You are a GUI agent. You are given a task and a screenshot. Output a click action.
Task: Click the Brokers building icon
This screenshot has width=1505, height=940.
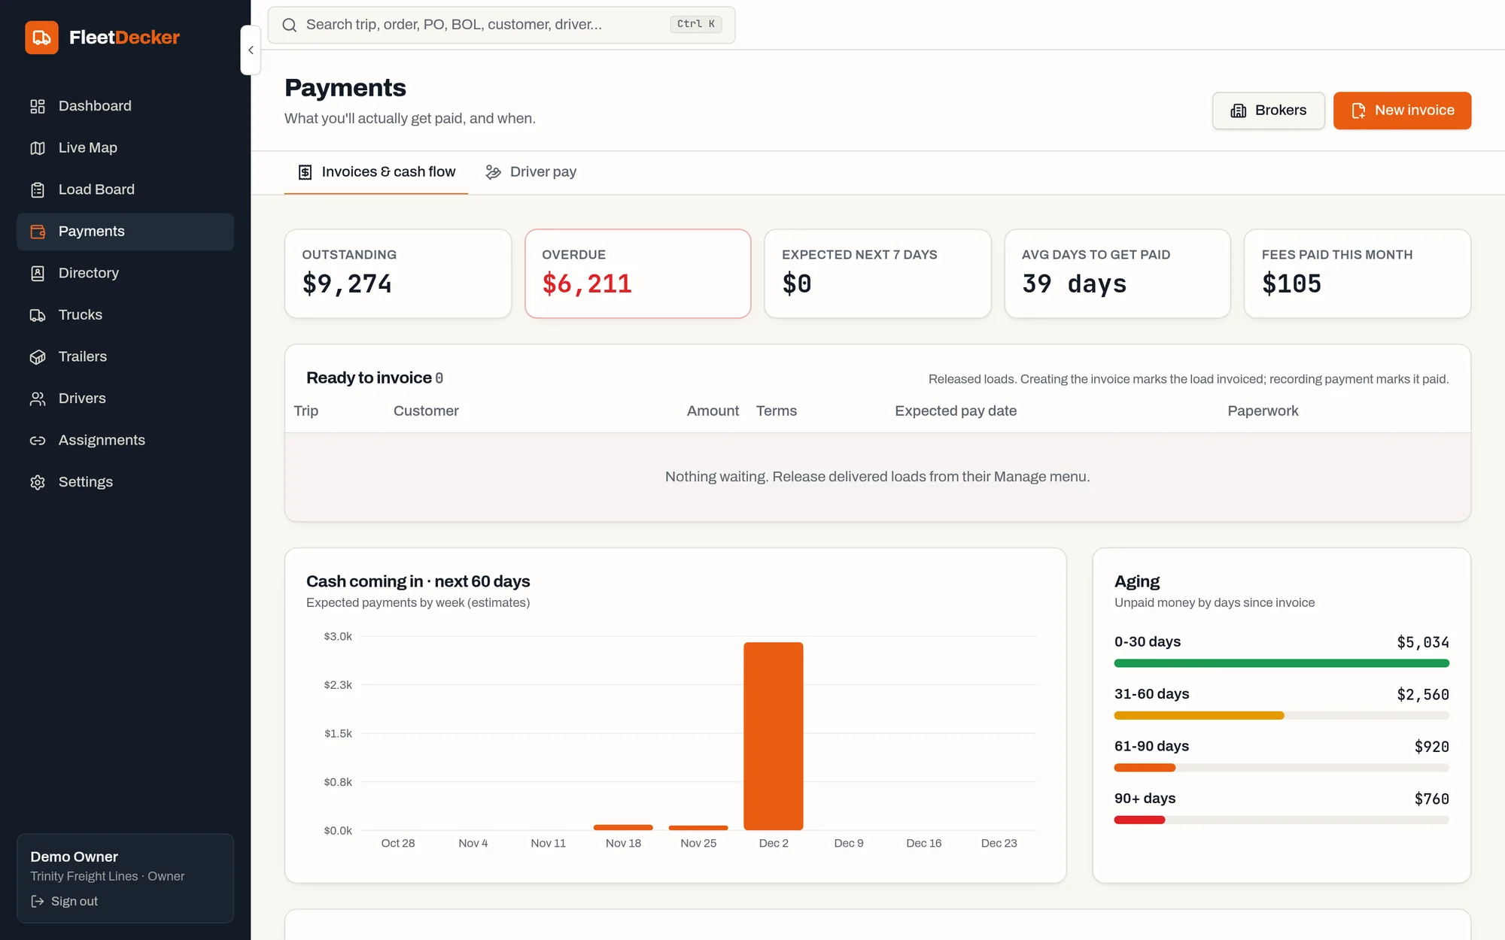coord(1238,111)
